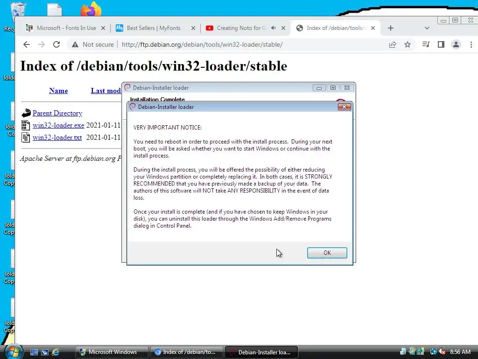Screen dimensions: 478x359
Task: Bookmark this page with the star icon
Action: point(407,44)
